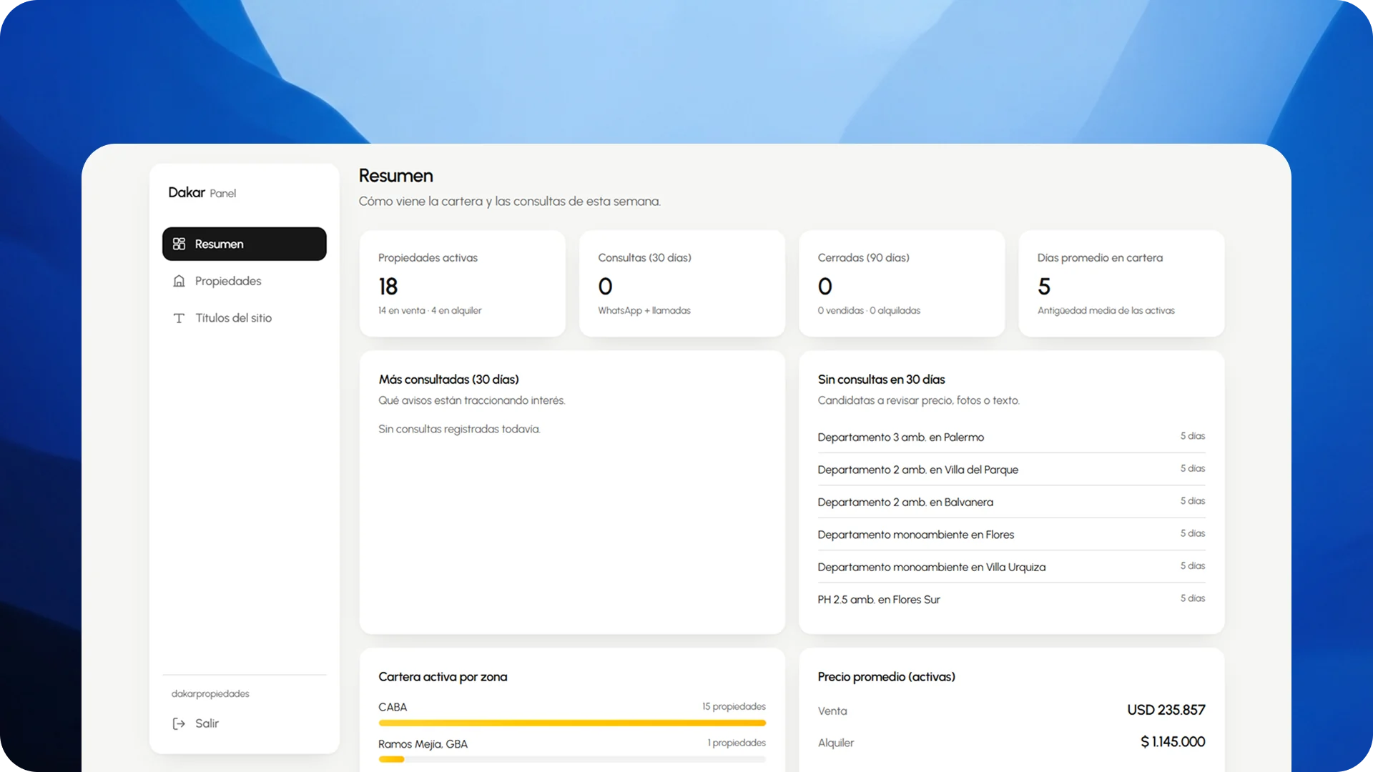This screenshot has width=1373, height=772.
Task: Click the Resumen page title
Action: [395, 176]
